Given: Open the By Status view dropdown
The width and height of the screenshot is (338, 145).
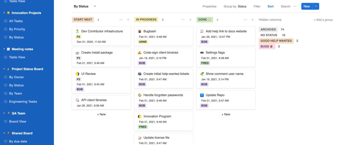Looking at the screenshot, I should click(95, 6).
